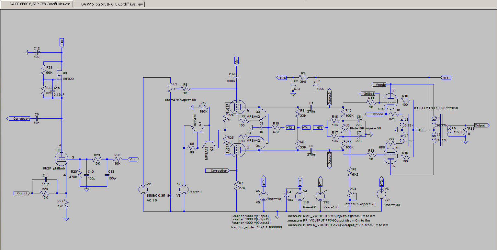497x250 pixels.
Task: Select resistor R10 470
Action: 276,127
